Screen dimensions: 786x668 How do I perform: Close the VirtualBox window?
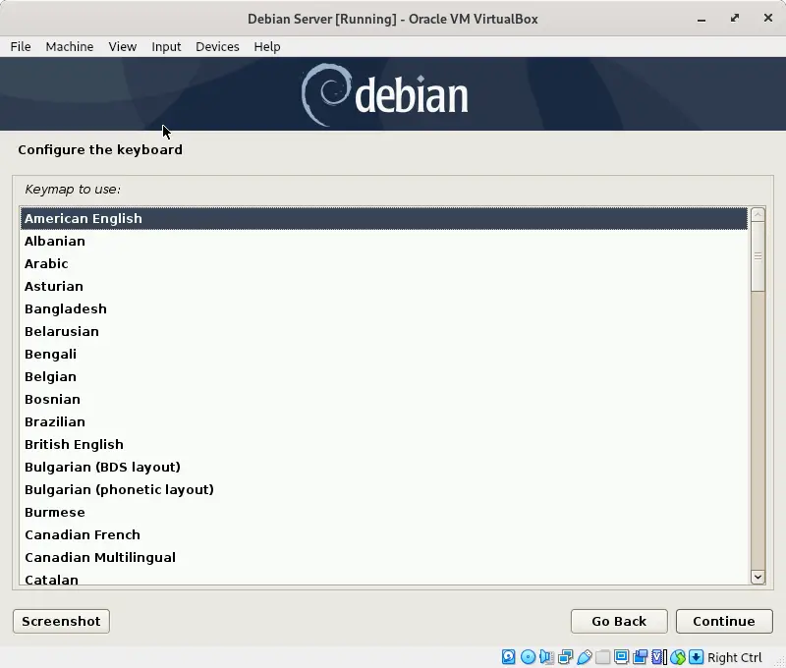click(x=768, y=18)
